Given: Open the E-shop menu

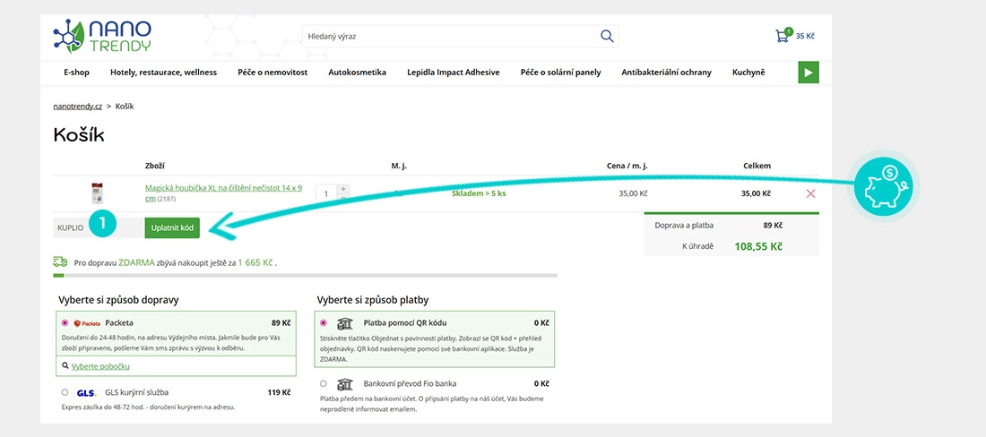Looking at the screenshot, I should pyautogui.click(x=77, y=73).
